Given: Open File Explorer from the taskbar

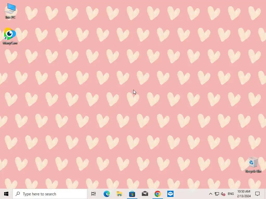Looking at the screenshot, I should 119,194.
